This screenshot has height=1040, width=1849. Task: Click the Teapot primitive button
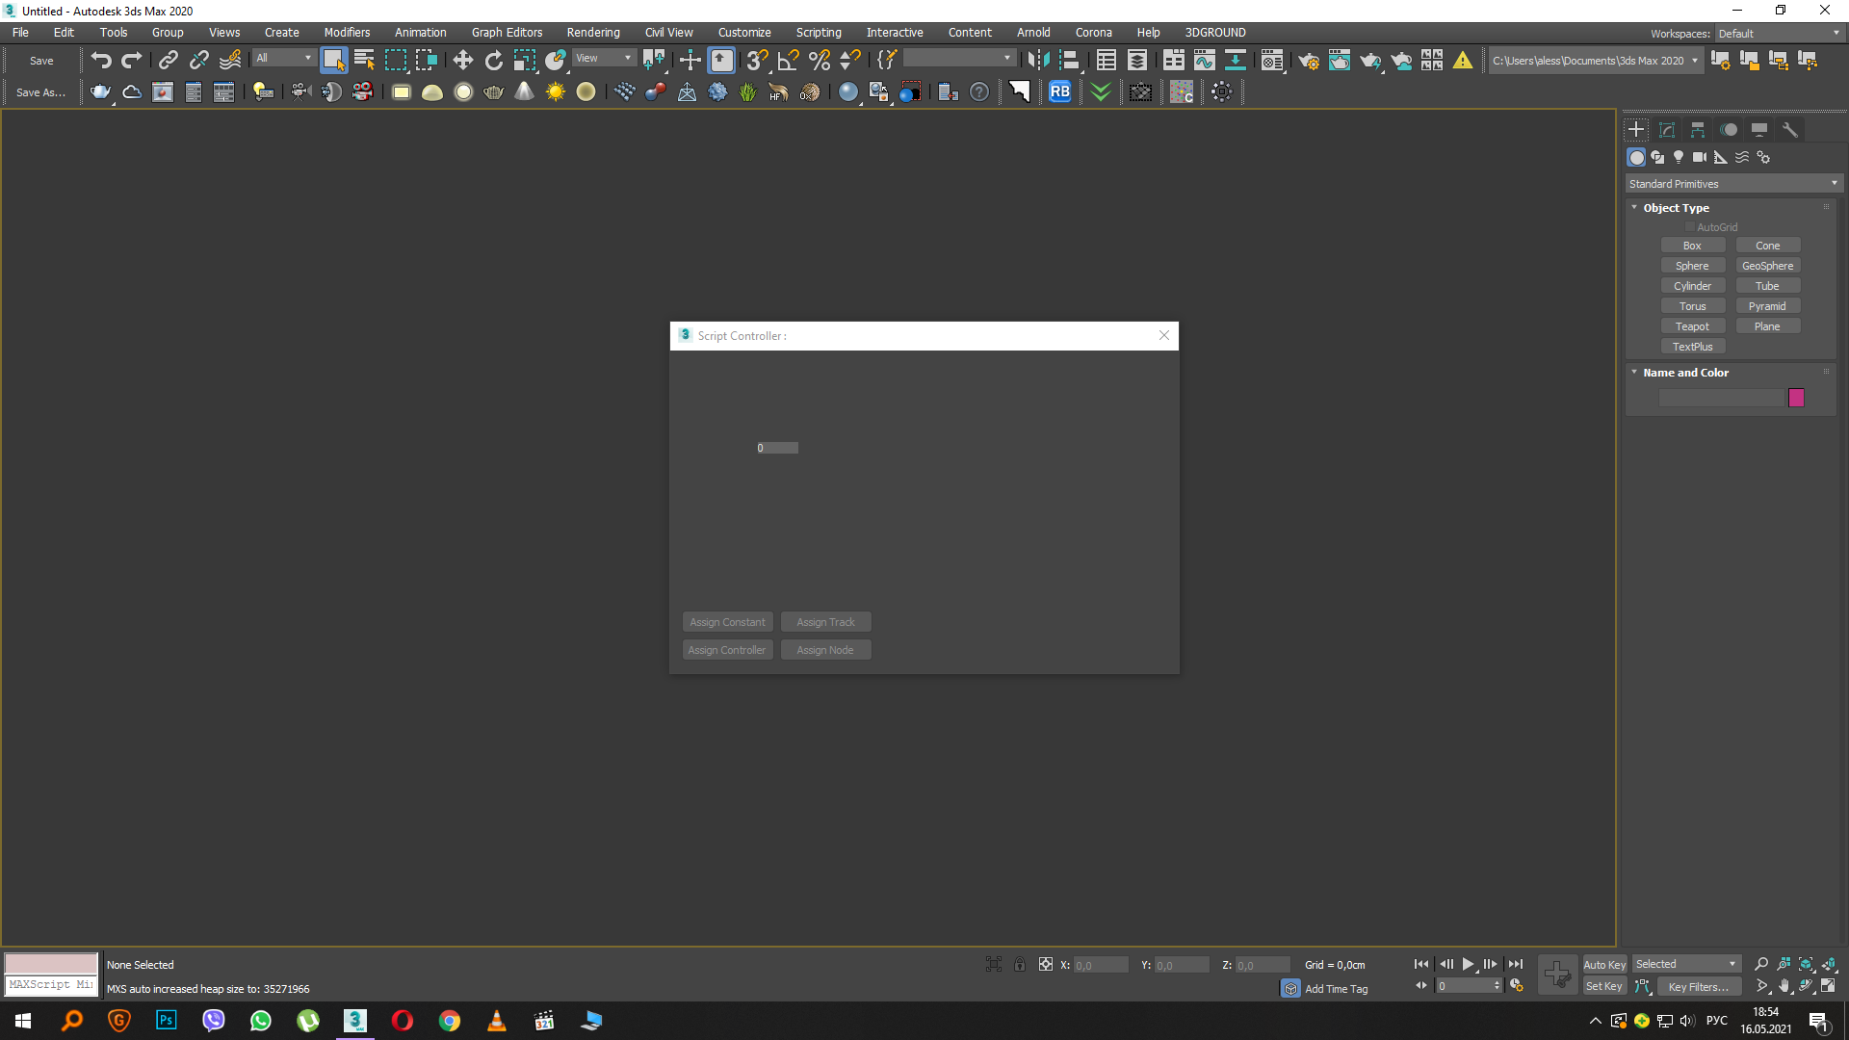[x=1692, y=326]
